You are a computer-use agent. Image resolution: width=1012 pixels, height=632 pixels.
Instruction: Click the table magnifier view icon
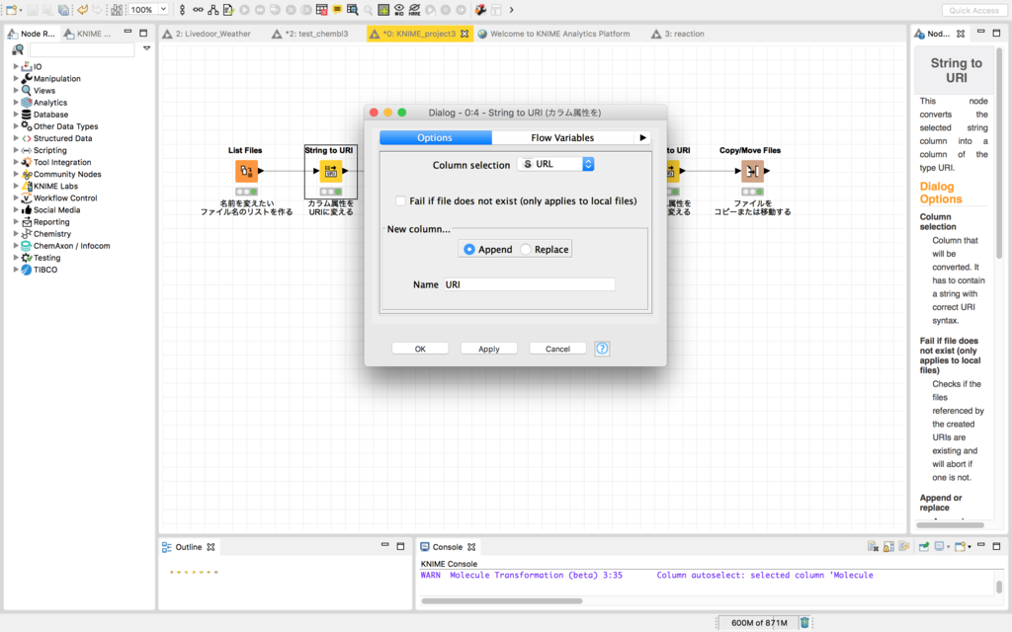click(x=353, y=10)
